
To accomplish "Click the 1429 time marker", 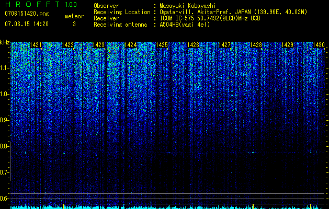I will (287, 45).
